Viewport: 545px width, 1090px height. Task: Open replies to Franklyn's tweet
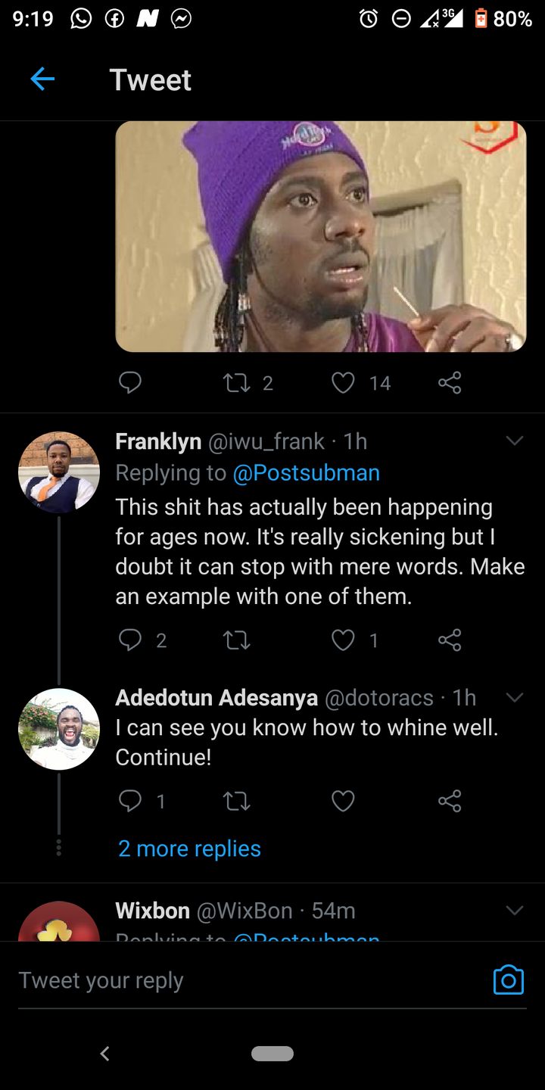(x=130, y=640)
